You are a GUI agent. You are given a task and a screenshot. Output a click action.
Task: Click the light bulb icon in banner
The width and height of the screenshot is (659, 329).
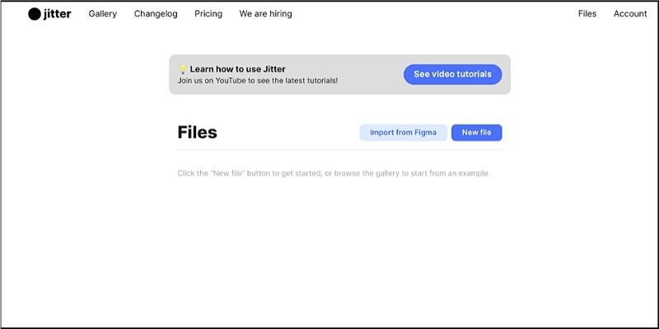coord(182,69)
